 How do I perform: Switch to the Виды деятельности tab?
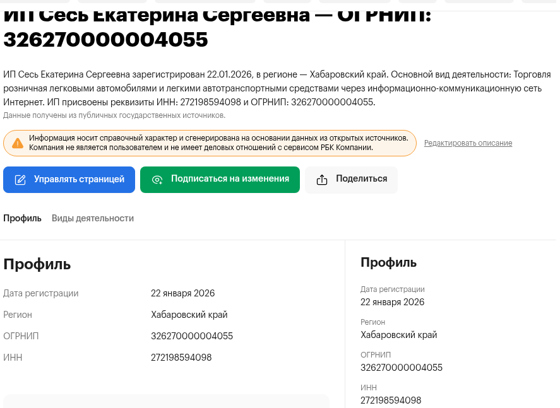[92, 218]
